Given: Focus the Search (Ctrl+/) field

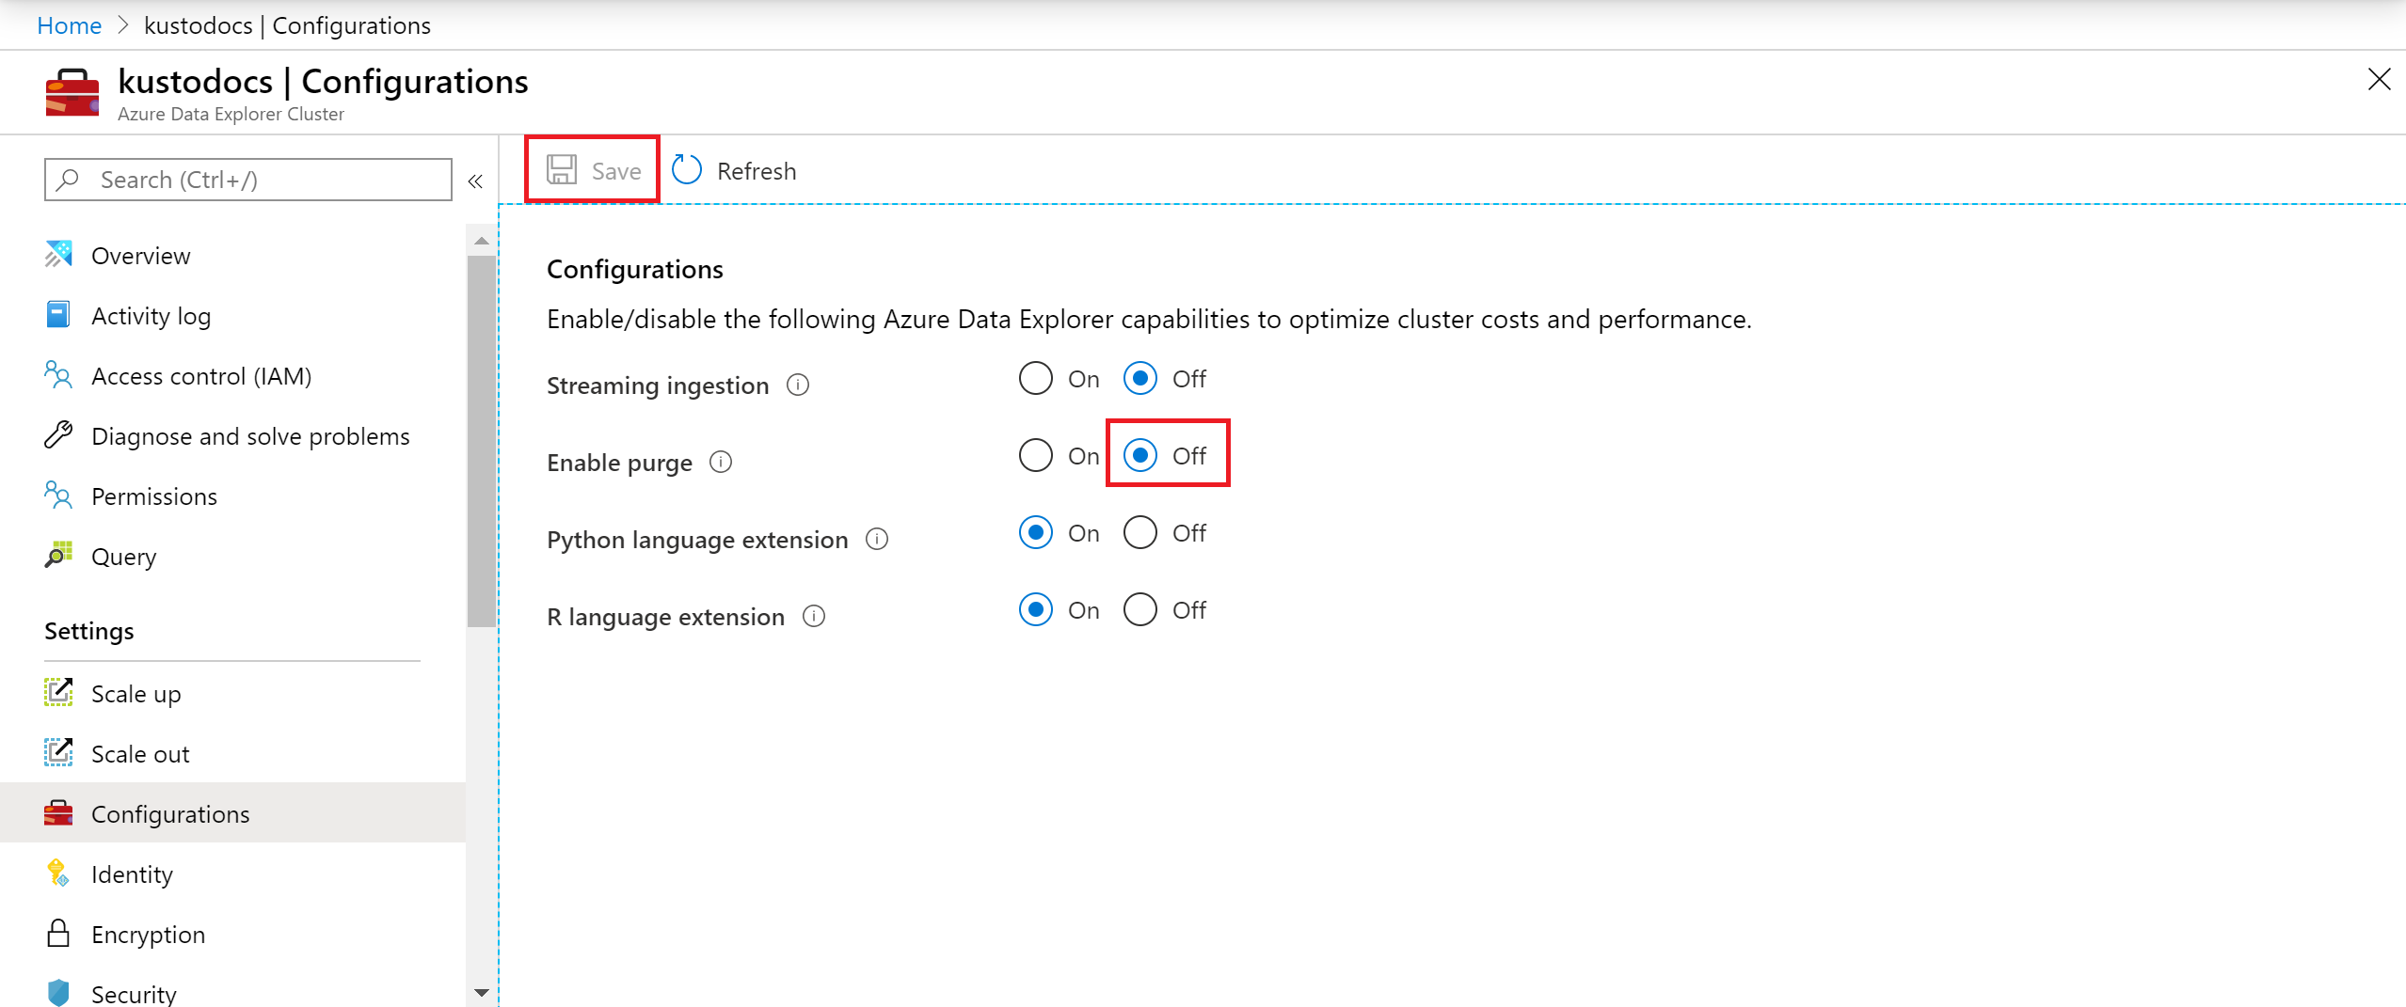Looking at the screenshot, I should pyautogui.click(x=248, y=180).
